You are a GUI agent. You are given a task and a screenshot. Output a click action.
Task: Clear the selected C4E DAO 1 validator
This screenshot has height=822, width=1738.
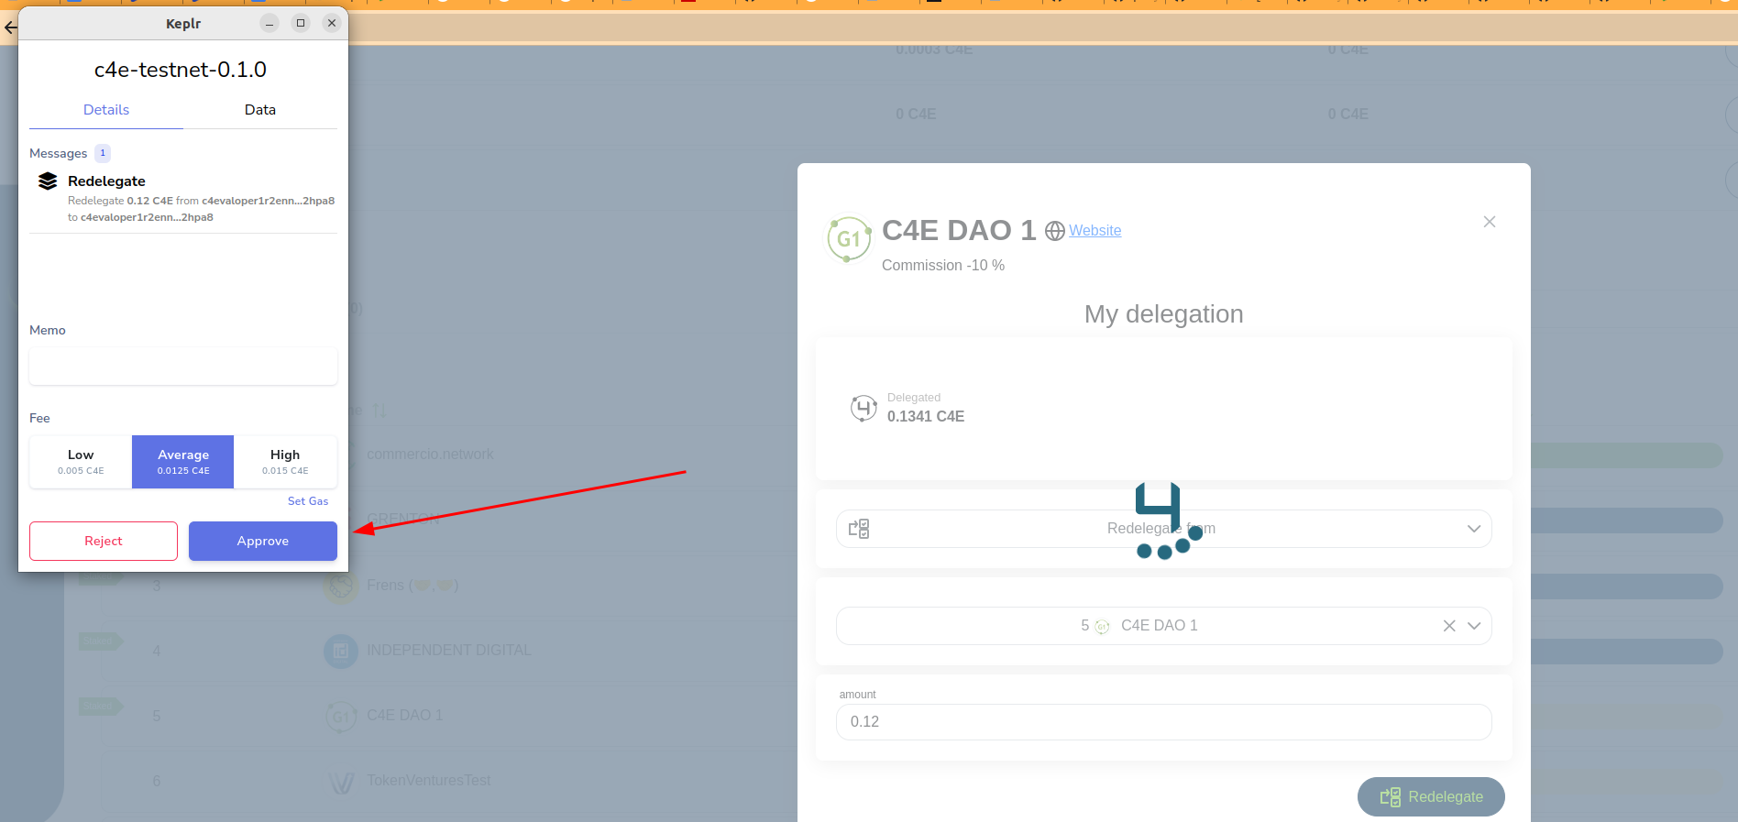[x=1449, y=626]
